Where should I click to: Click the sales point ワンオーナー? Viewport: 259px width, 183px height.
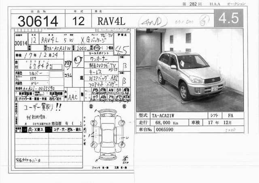point(99,59)
